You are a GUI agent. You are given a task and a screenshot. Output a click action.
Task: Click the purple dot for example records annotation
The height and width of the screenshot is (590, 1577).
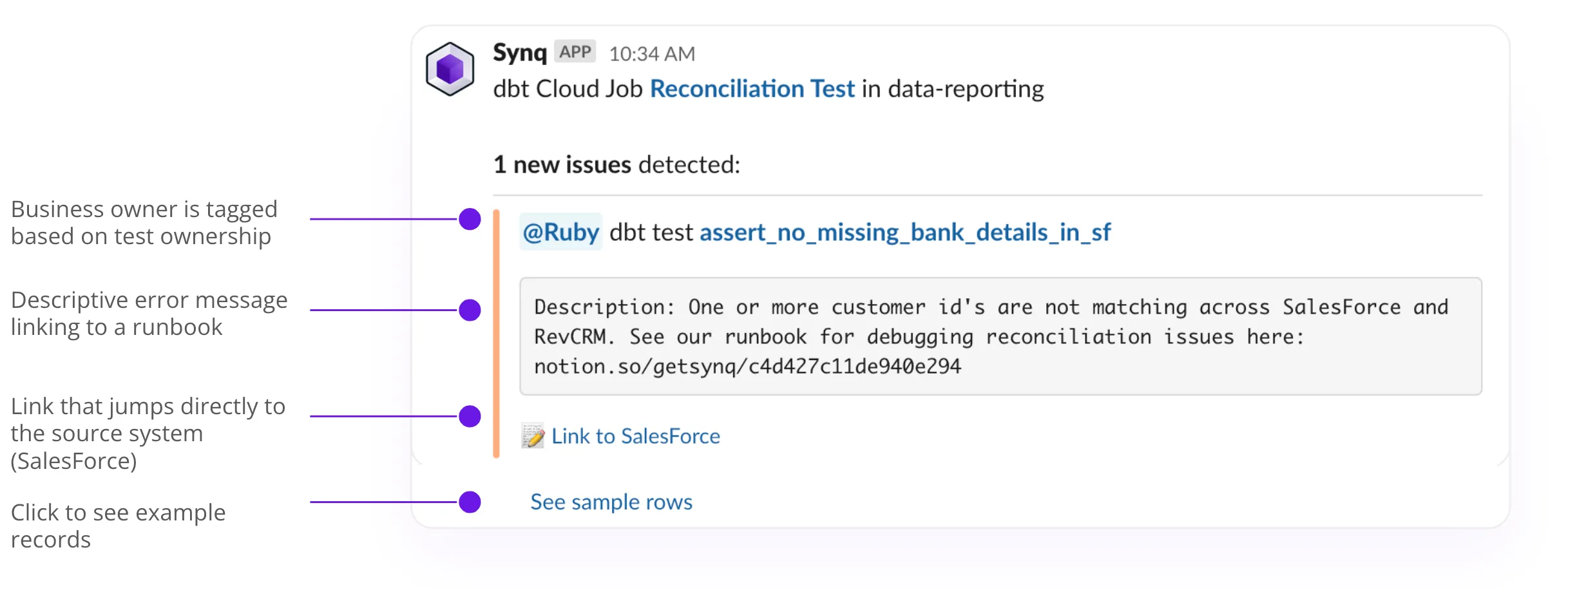(469, 502)
